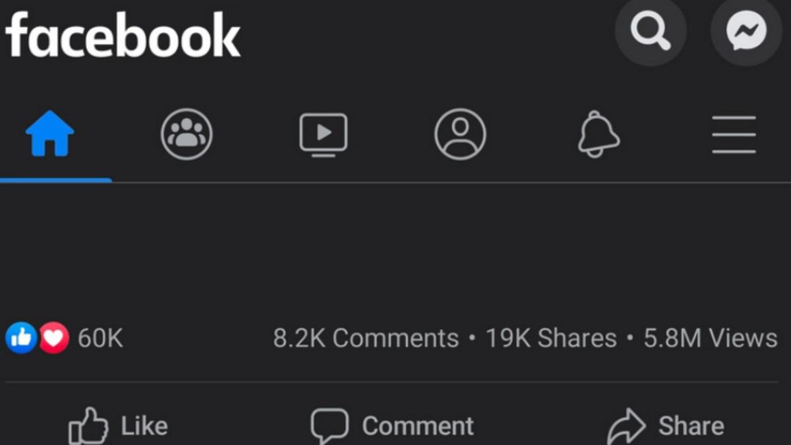Open the hamburger menu
Screen dimensions: 791x445
point(734,134)
